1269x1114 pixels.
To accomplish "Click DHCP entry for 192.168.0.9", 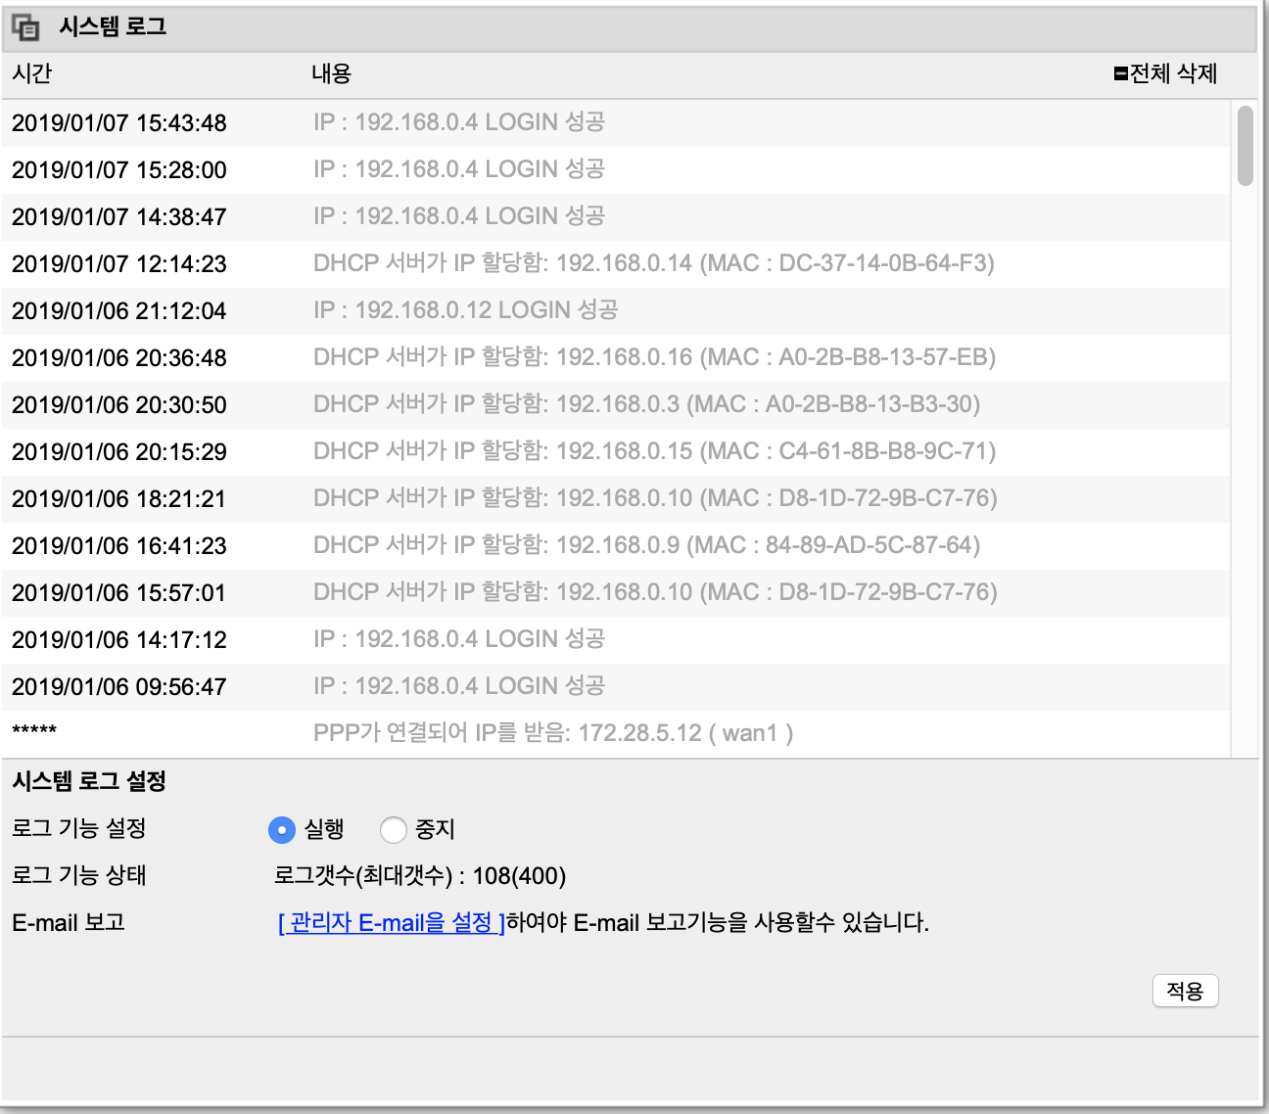I will coord(646,545).
